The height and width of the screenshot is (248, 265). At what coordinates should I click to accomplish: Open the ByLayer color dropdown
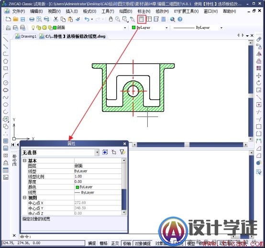pyautogui.click(x=166, y=28)
